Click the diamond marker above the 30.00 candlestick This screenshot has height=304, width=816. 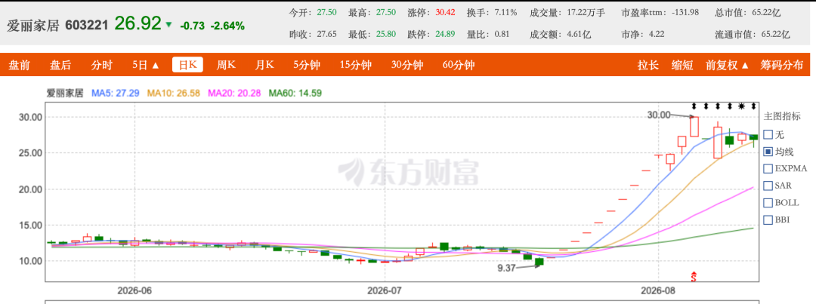[x=694, y=106]
